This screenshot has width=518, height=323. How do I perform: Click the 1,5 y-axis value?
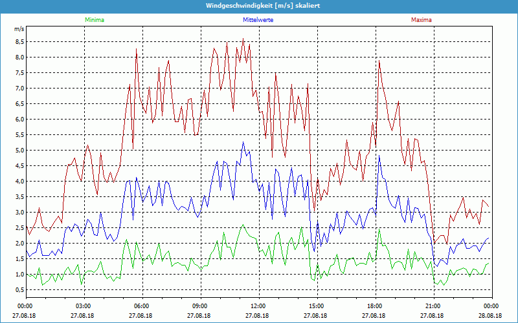pyautogui.click(x=19, y=259)
